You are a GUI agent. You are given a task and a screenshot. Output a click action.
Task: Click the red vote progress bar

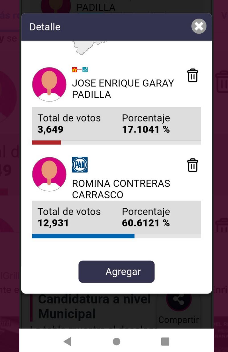[x=46, y=142]
